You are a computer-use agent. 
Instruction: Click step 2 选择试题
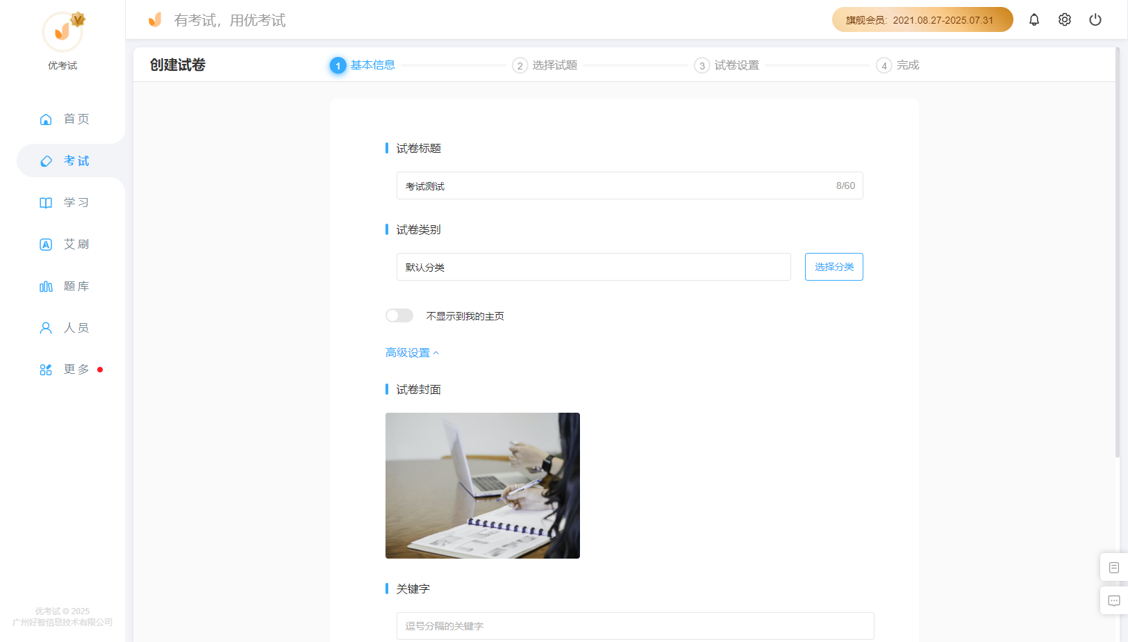click(545, 65)
